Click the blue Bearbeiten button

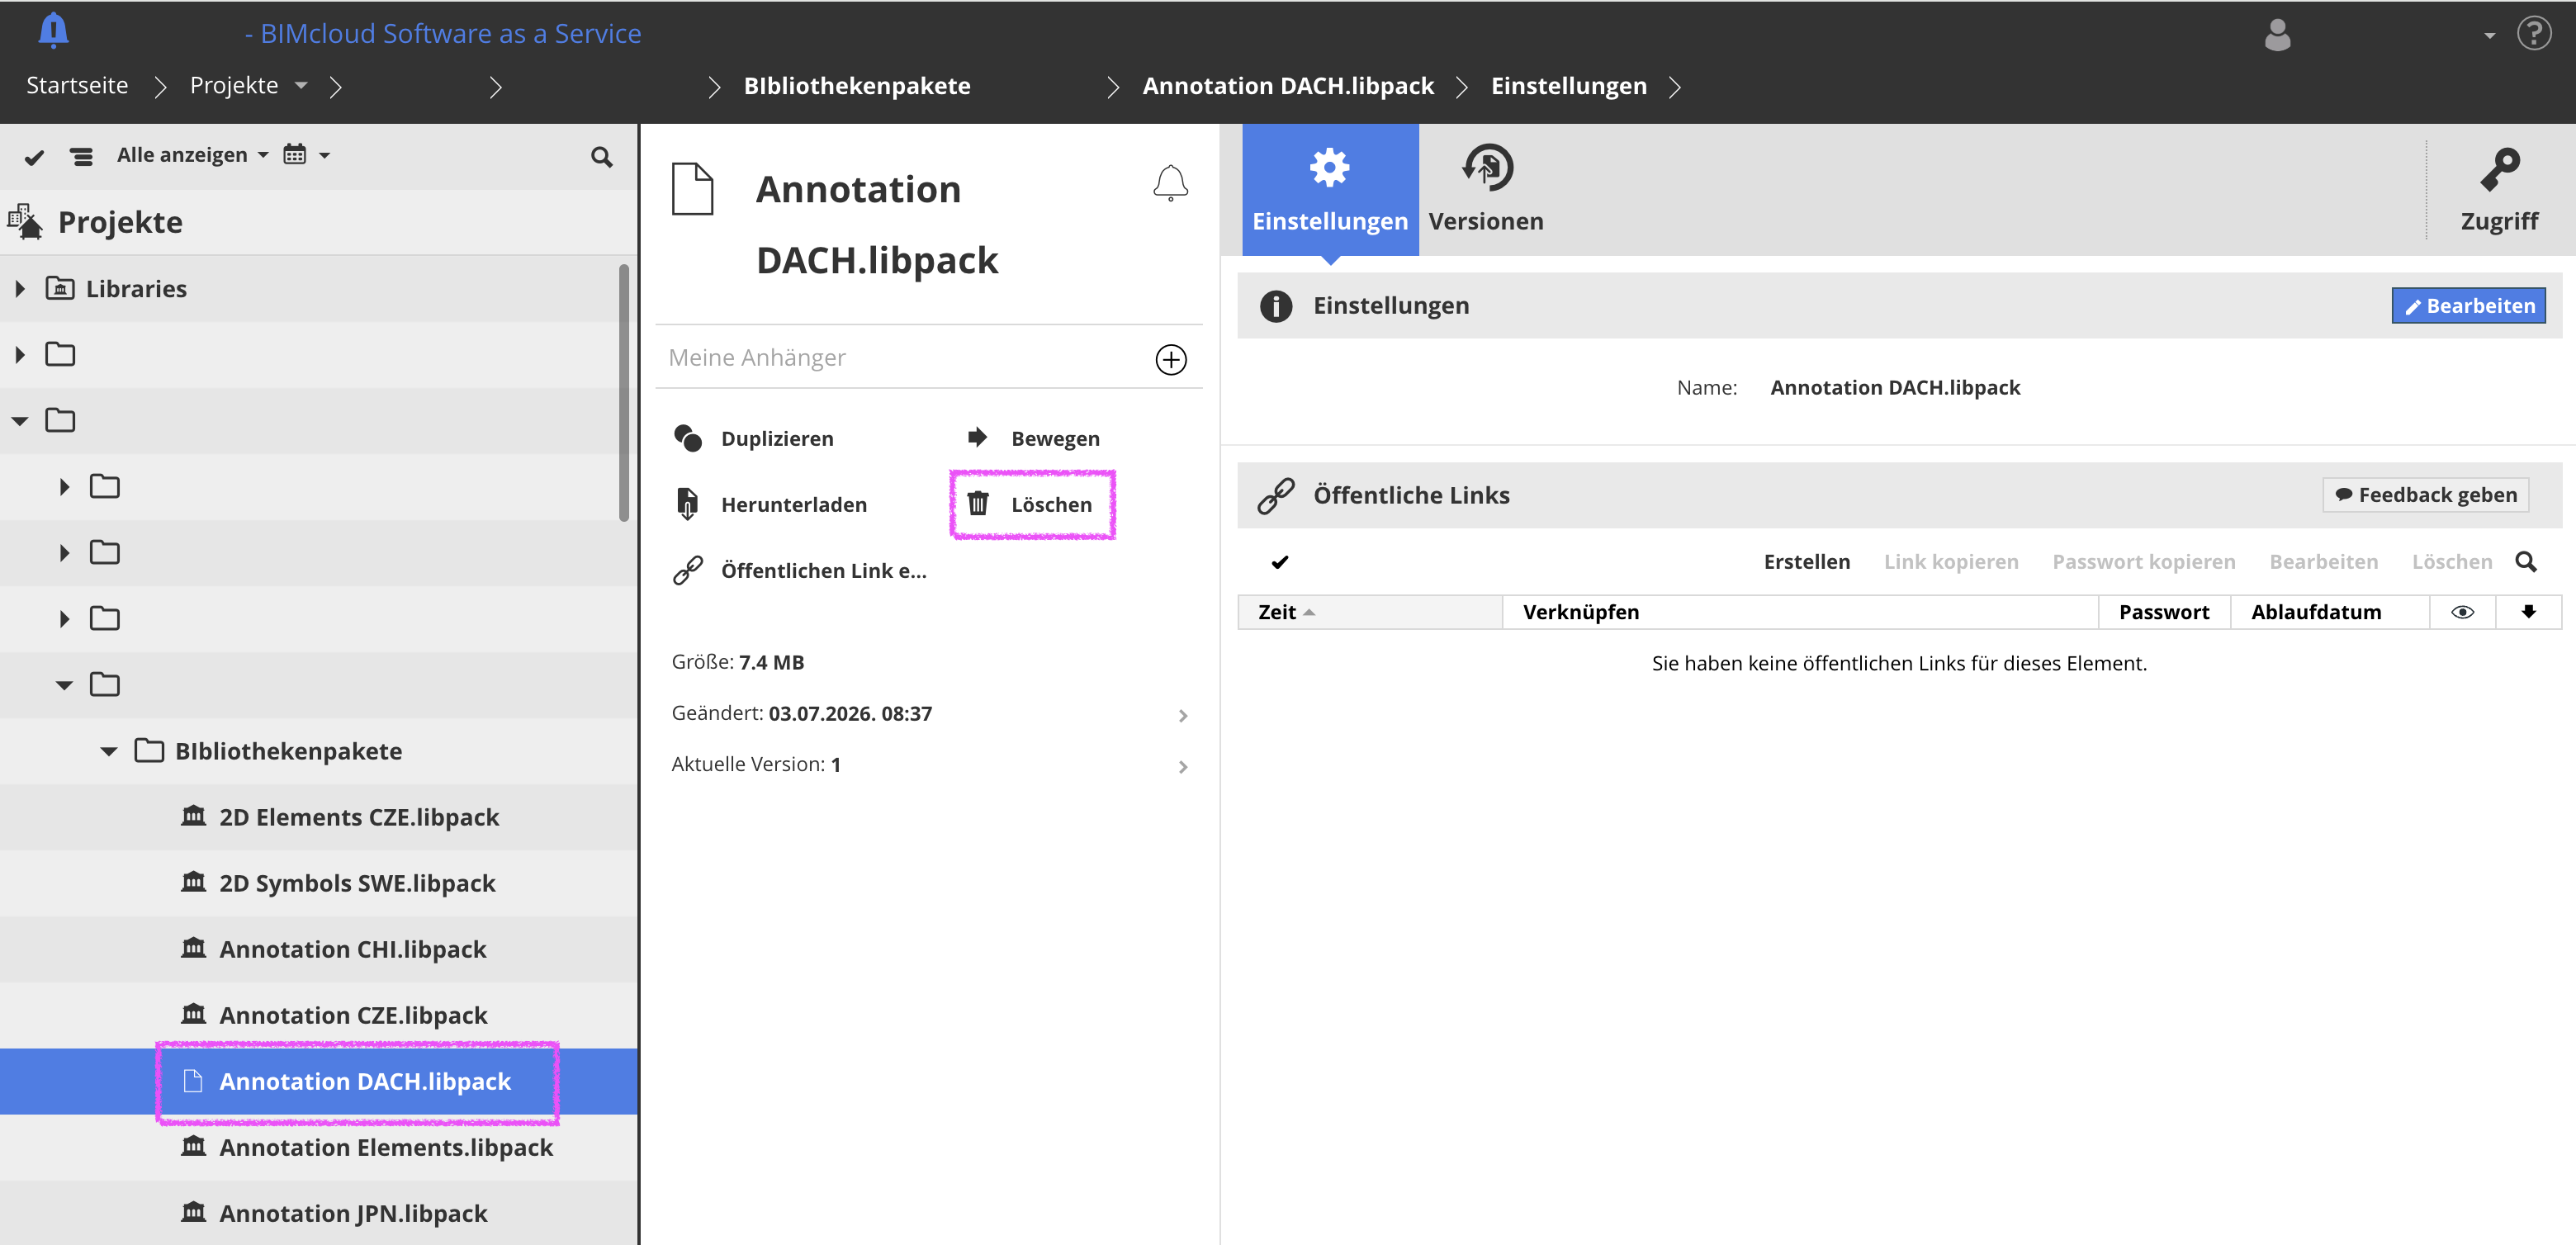[2467, 306]
